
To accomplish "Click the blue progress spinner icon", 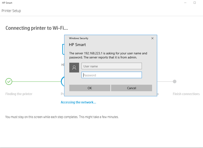I will (x=63, y=82).
